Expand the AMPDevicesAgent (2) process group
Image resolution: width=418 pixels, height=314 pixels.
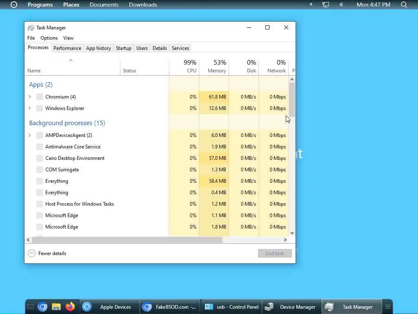coord(29,135)
